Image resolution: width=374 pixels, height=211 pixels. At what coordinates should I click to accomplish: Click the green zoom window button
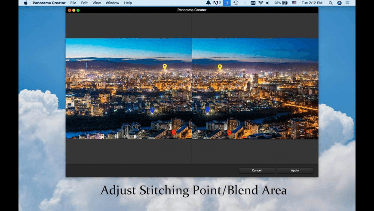[x=78, y=10]
